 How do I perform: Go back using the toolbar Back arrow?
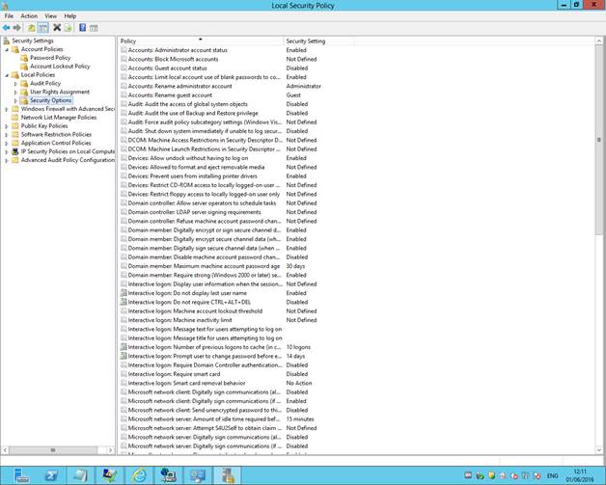(6, 27)
